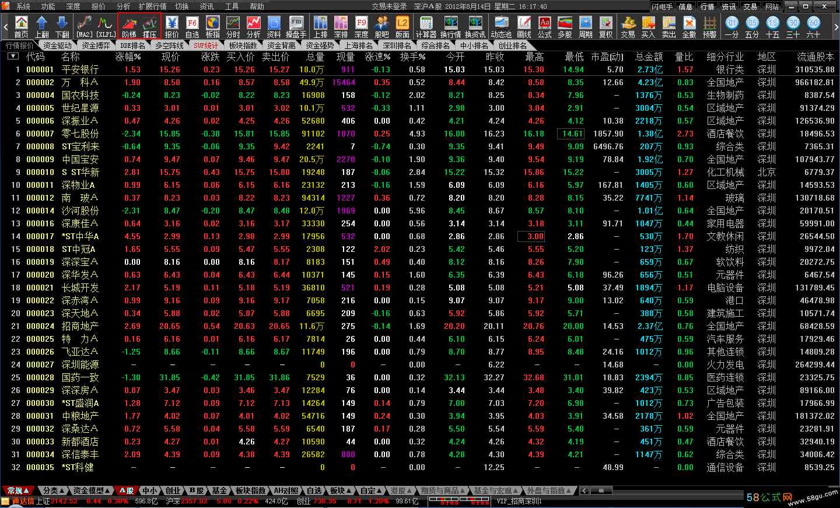
Task: Click the top-right 行情 button
Action: tap(707, 6)
